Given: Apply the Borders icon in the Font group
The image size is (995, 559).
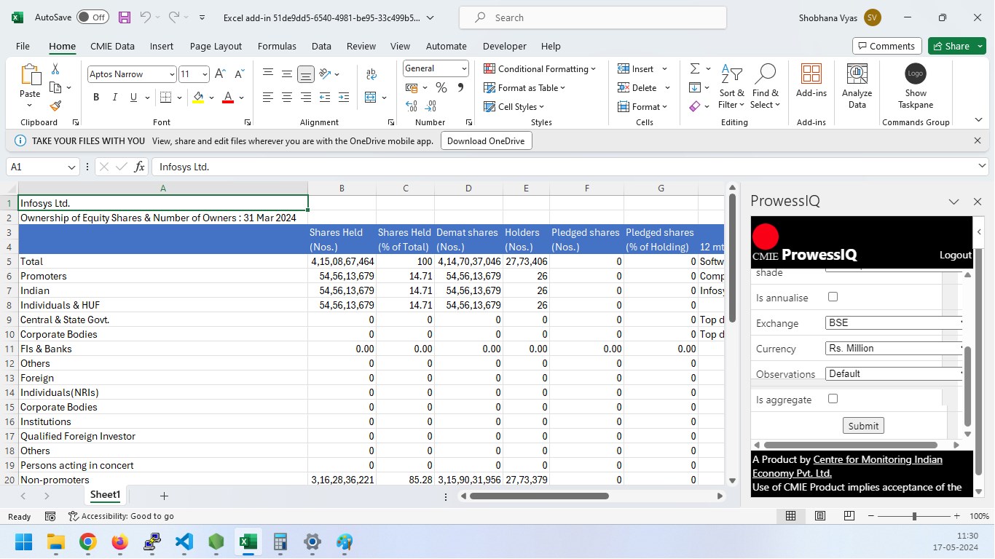Looking at the screenshot, I should click(x=165, y=98).
